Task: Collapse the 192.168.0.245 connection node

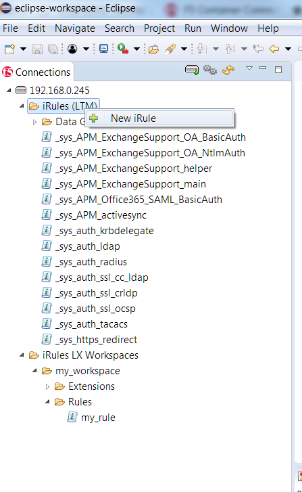Action: pos(9,91)
